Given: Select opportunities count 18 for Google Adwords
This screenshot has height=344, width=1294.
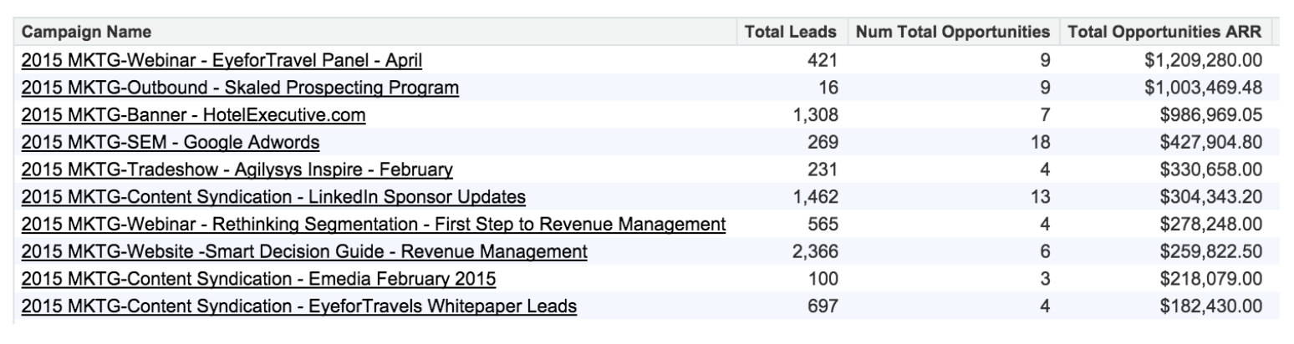Looking at the screenshot, I should pos(1042,143).
